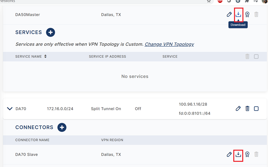Click the ABP extension icon
The width and height of the screenshot is (268, 167).
pos(220,1)
